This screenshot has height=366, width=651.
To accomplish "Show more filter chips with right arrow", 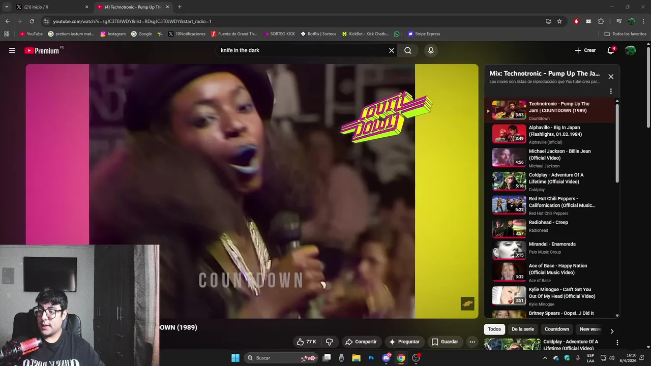I will pos(612,331).
